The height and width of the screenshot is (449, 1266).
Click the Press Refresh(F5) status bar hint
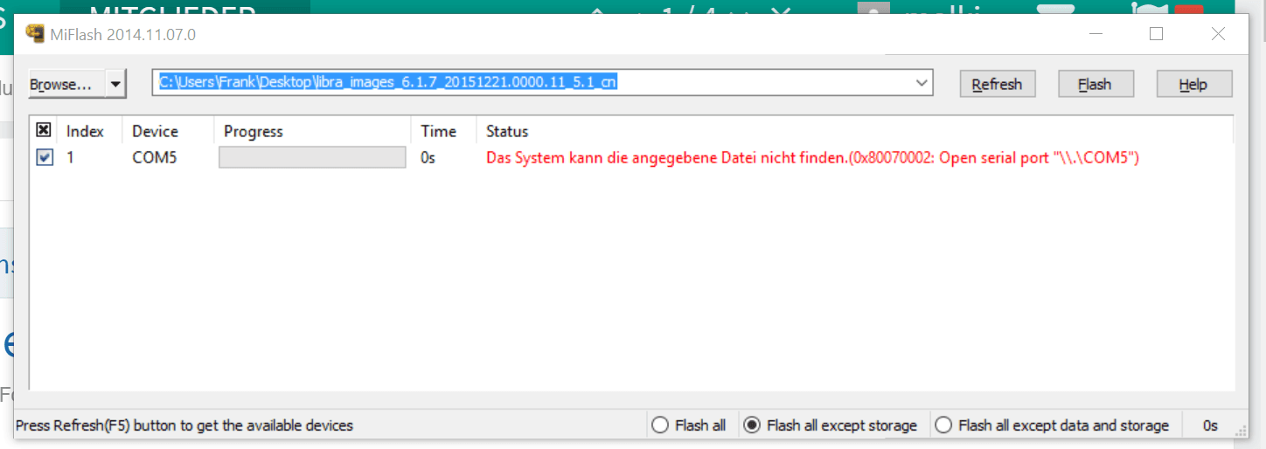[184, 425]
